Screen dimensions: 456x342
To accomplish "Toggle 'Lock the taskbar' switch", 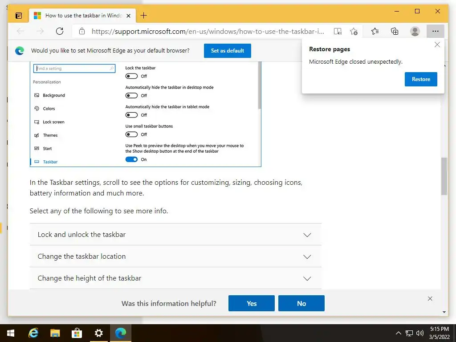I will point(131,76).
